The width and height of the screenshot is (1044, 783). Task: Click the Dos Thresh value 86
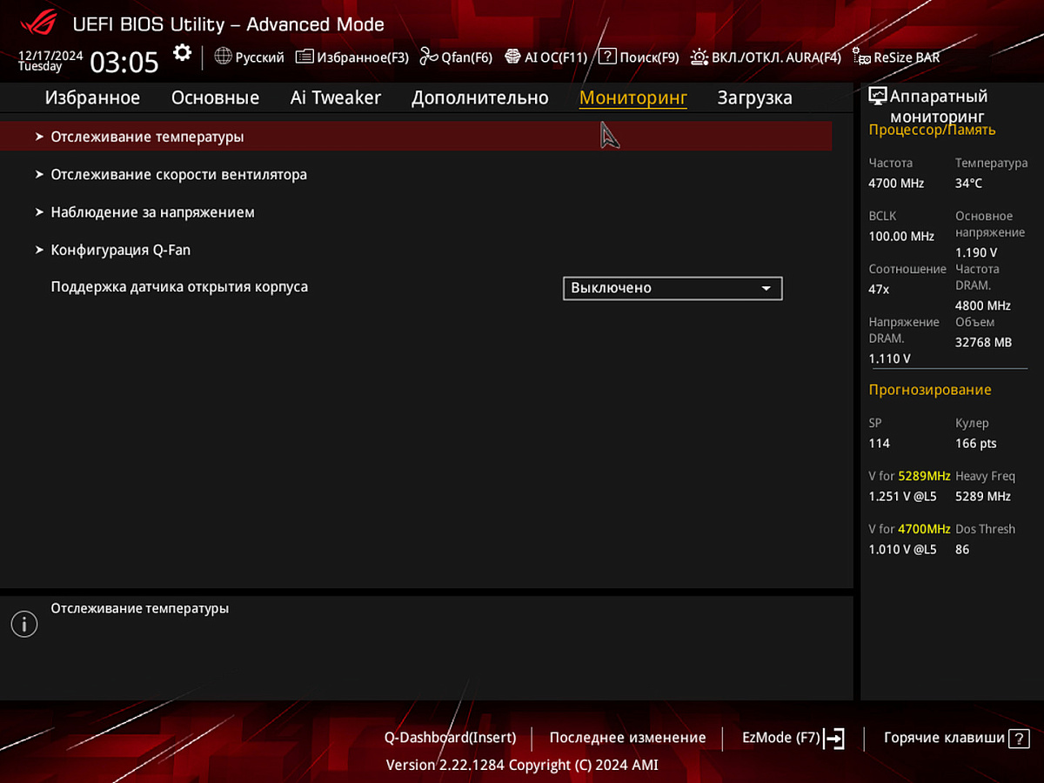[x=962, y=550]
